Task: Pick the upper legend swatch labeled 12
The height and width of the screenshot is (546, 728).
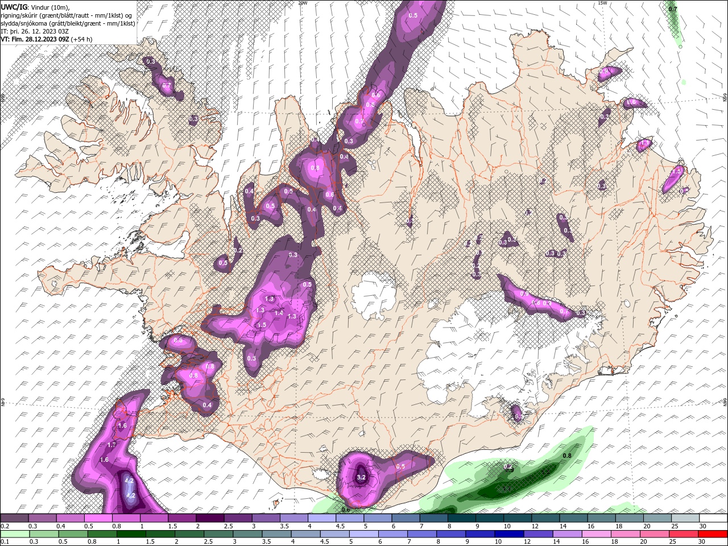Action: click(x=545, y=518)
